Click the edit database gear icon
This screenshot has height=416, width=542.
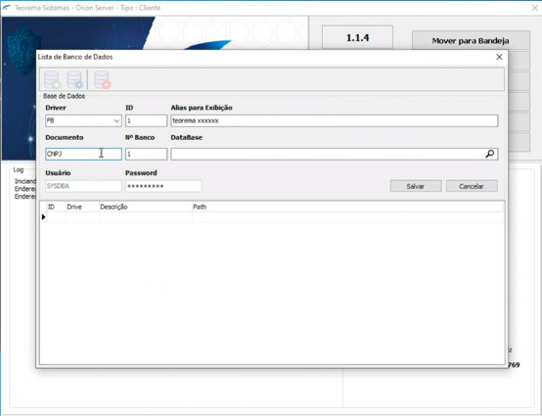74,79
